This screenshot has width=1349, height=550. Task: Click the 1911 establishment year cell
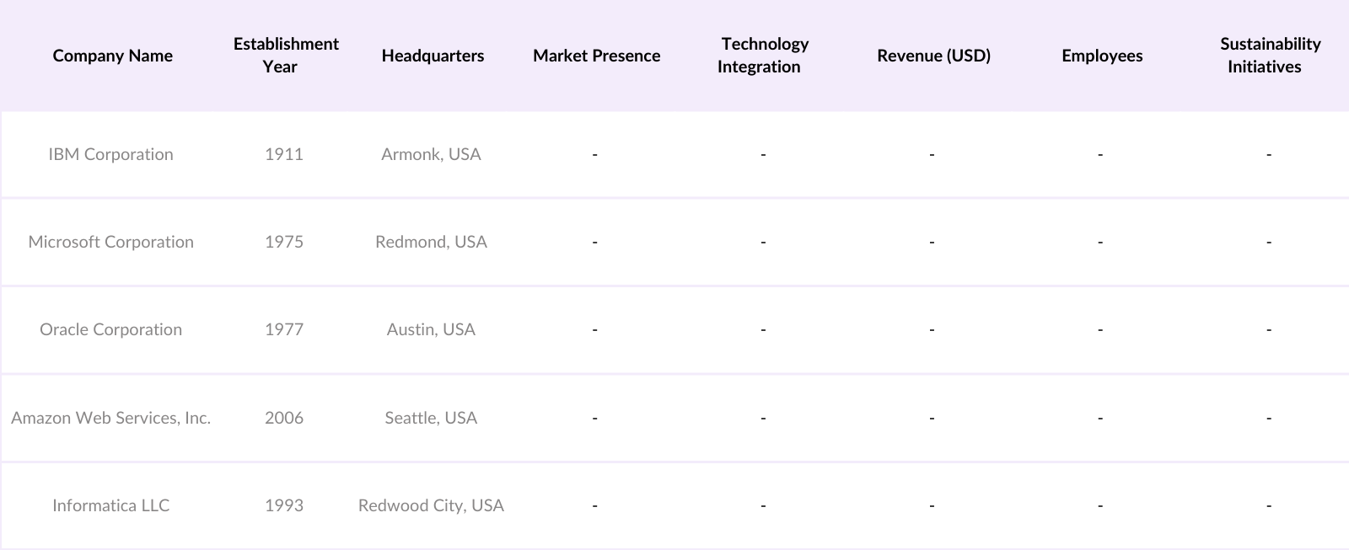coord(283,154)
